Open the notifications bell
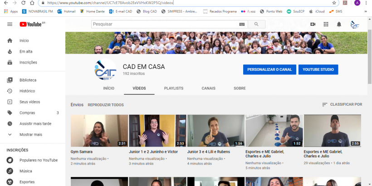Screen dimensions: 372x186 click(339, 24)
